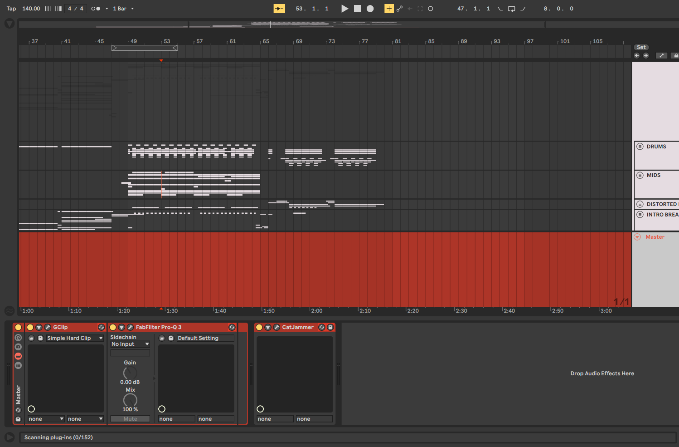Open the 1 Bar quantization menu
This screenshot has height=447, width=679.
[x=123, y=9]
